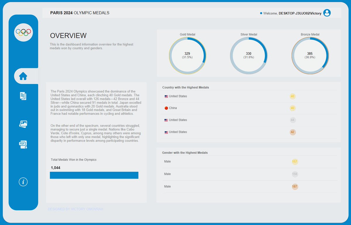Open the image gallery sidebar icon

click(23, 124)
